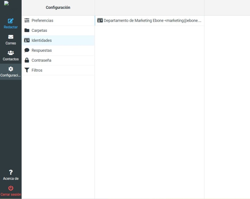This screenshot has height=199, width=250.
Task: Switch to the Carpetas section
Action: [x=39, y=31]
